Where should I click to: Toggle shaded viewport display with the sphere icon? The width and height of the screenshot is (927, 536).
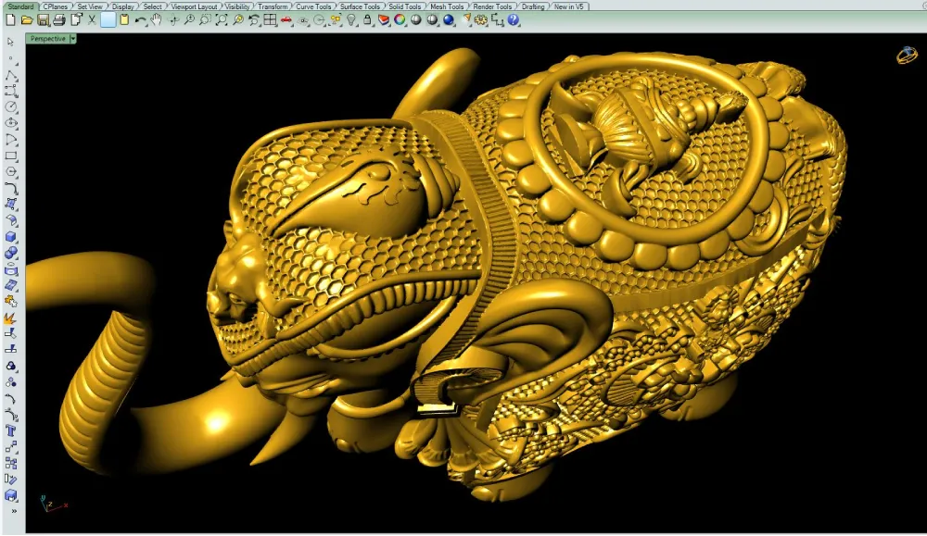coord(416,19)
